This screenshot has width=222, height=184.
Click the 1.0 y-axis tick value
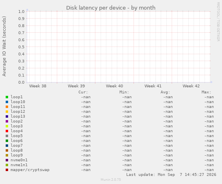tap(22, 11)
